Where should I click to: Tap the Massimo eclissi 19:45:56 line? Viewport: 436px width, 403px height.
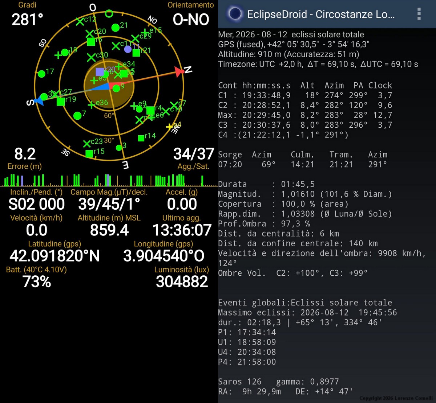[x=308, y=313]
